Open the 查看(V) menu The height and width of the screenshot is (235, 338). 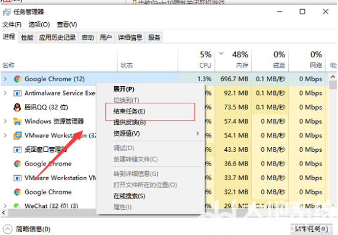67,25
